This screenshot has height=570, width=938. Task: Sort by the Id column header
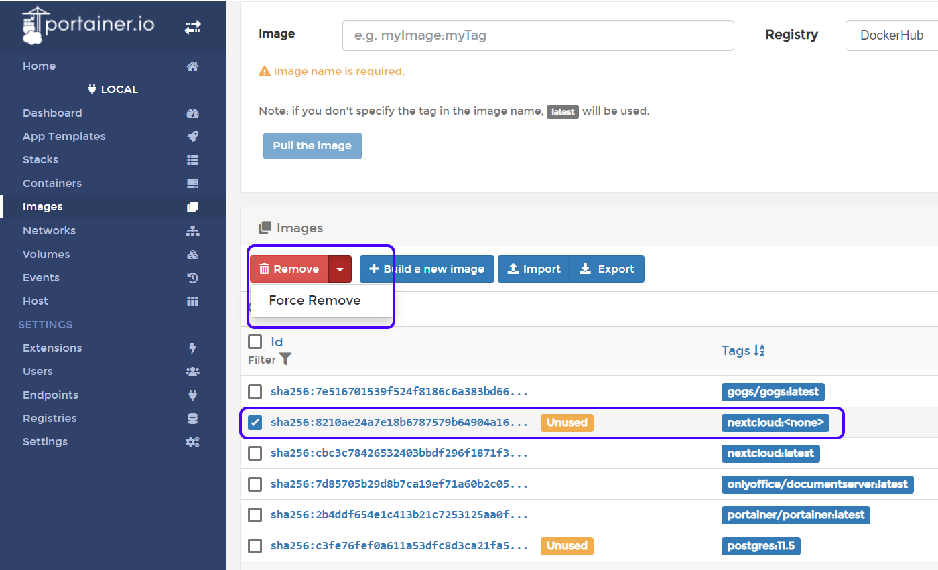pos(277,342)
